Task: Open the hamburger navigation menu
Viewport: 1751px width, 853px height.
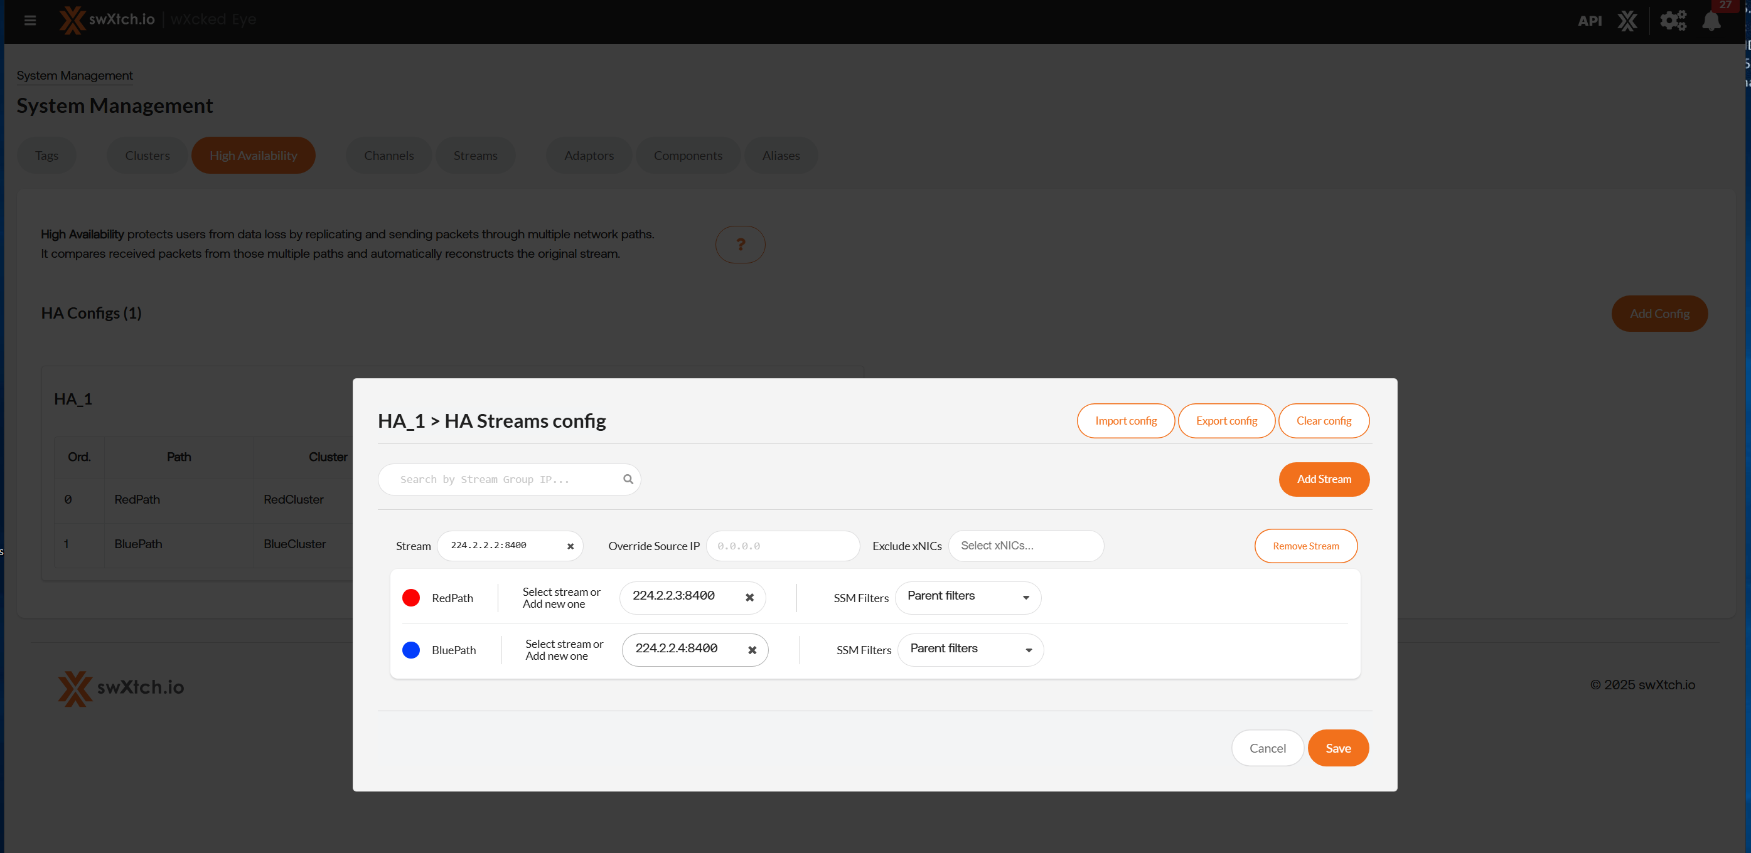Action: [x=30, y=20]
